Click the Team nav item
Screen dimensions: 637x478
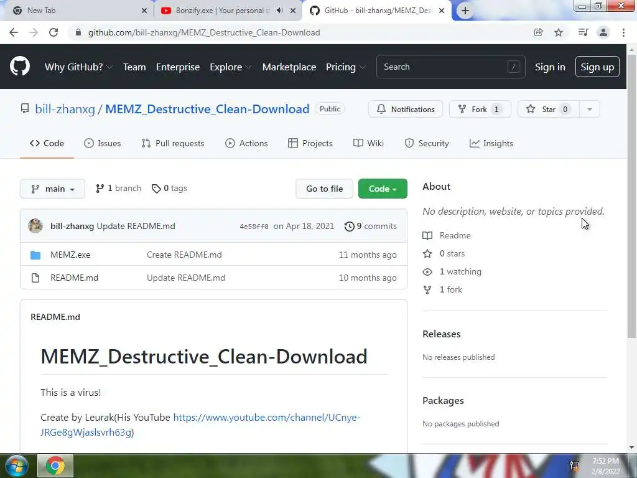[134, 67]
